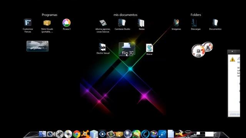Click the warning icon in the side dialog
This screenshot has height=138, width=246.
point(232,59)
